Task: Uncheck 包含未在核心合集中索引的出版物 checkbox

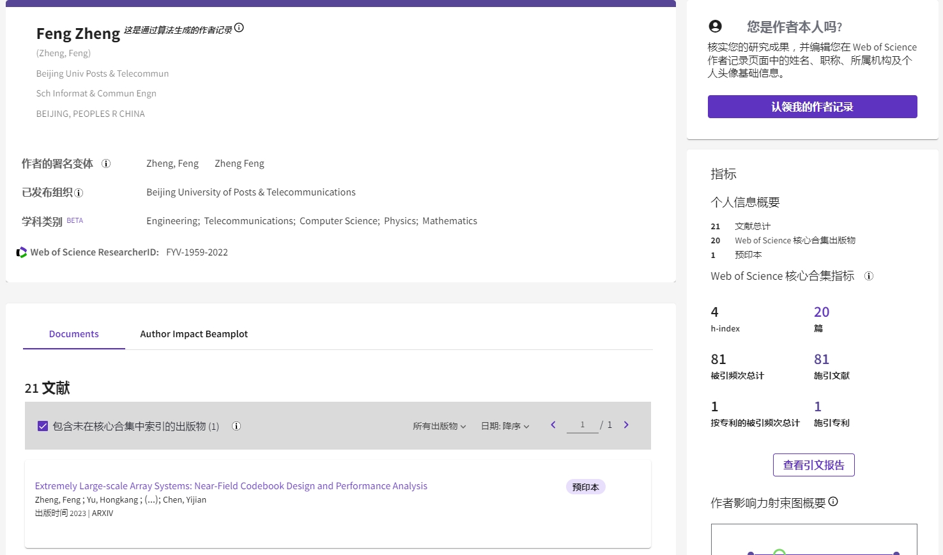Action: 43,426
